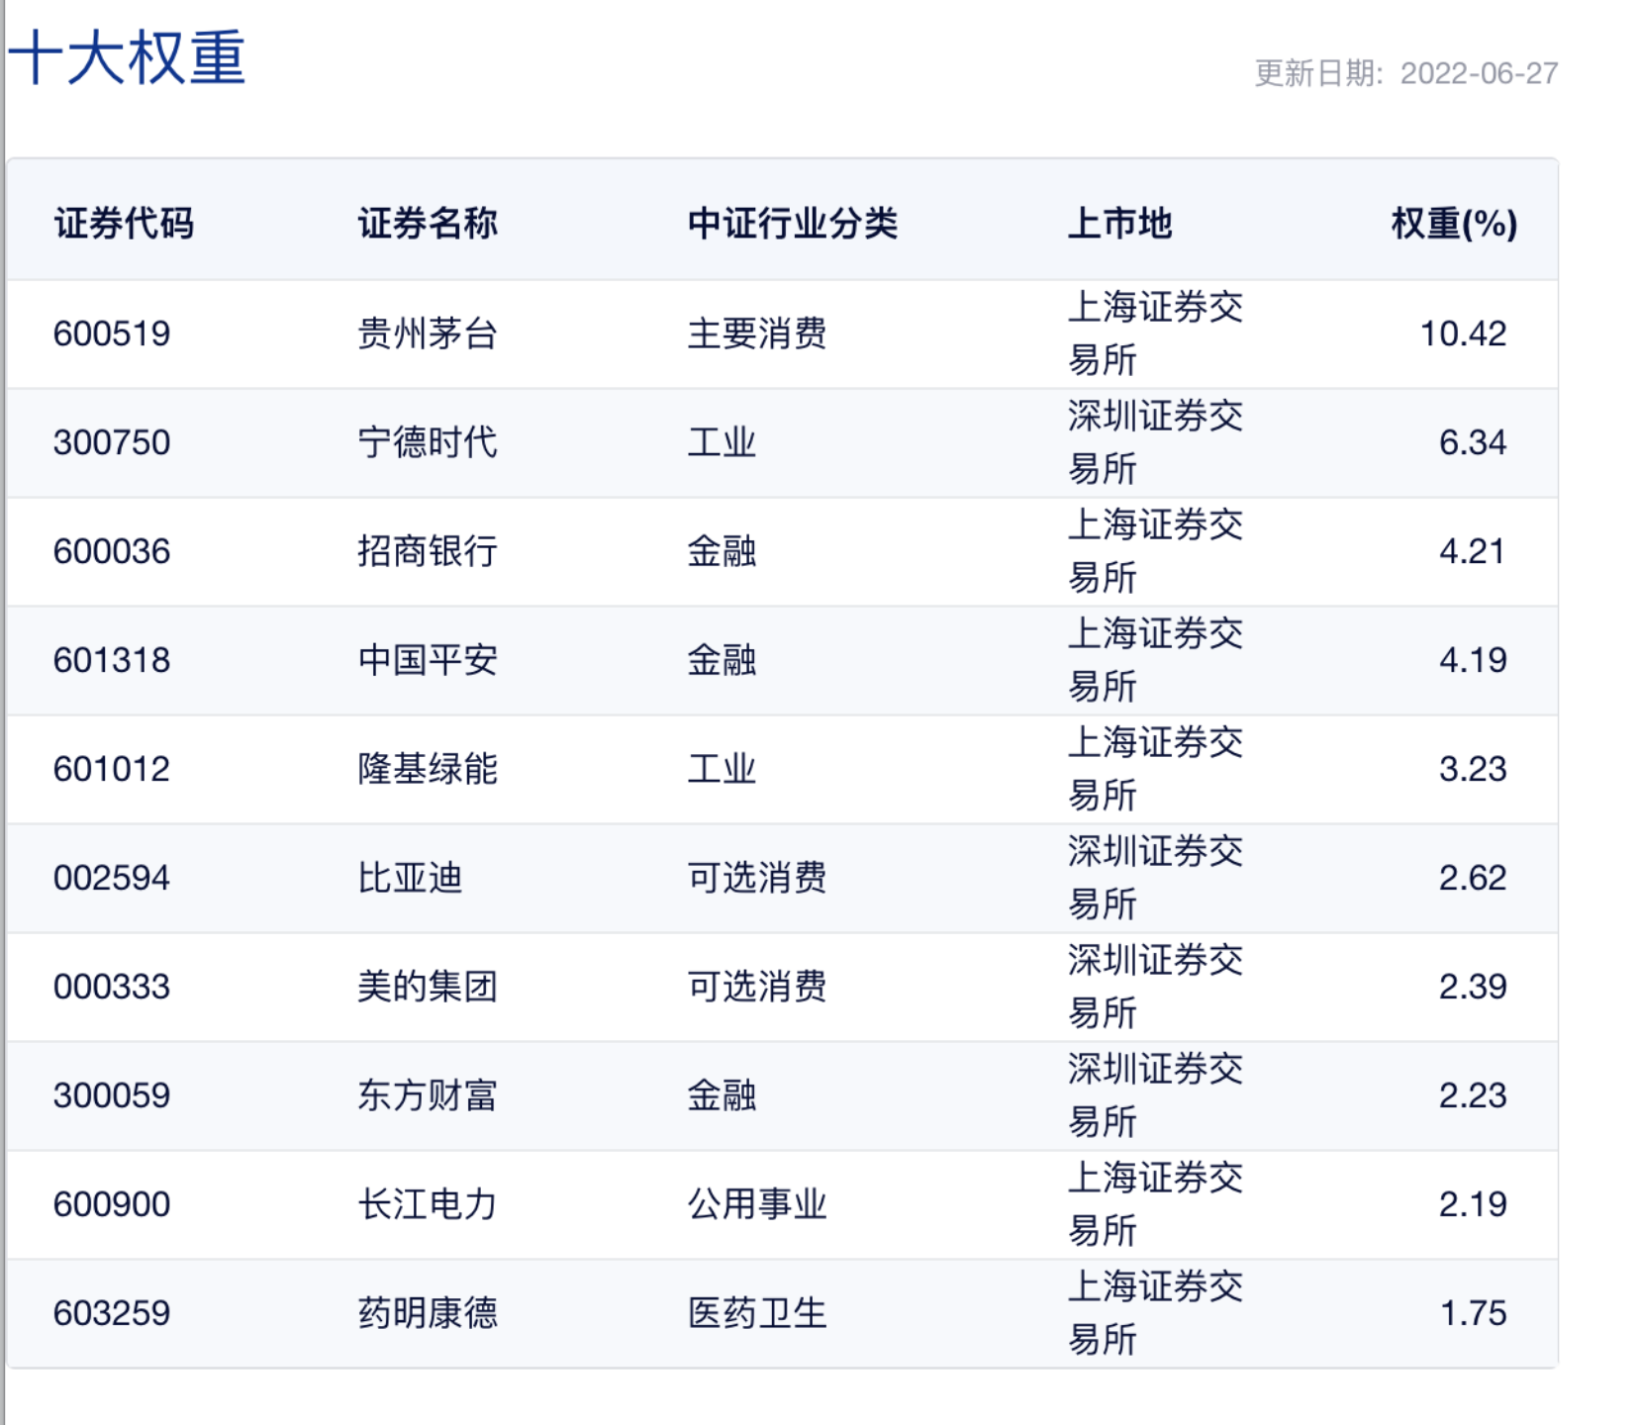Viewport: 1640px width, 1425px height.
Task: Click weight value 10.42
Action: coord(1463,333)
